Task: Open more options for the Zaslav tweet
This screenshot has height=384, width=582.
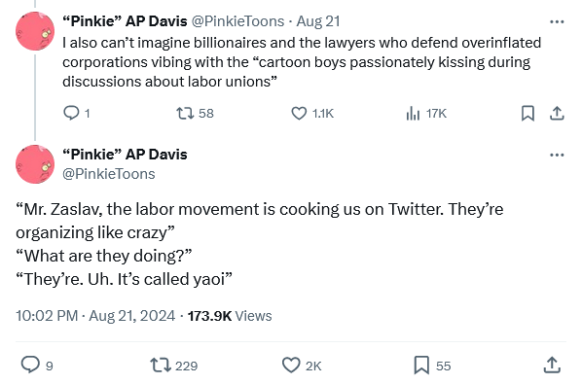Action: (x=557, y=155)
